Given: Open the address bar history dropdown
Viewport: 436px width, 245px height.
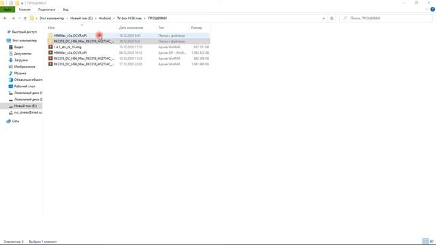Looking at the screenshot, I should coord(324,18).
